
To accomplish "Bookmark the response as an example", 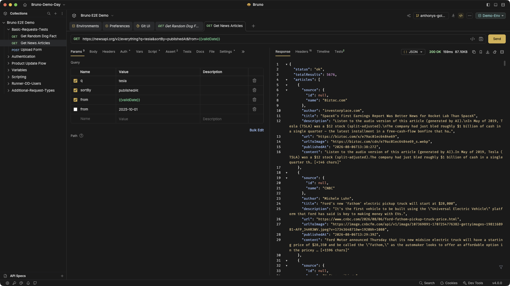I will [x=481, y=52].
